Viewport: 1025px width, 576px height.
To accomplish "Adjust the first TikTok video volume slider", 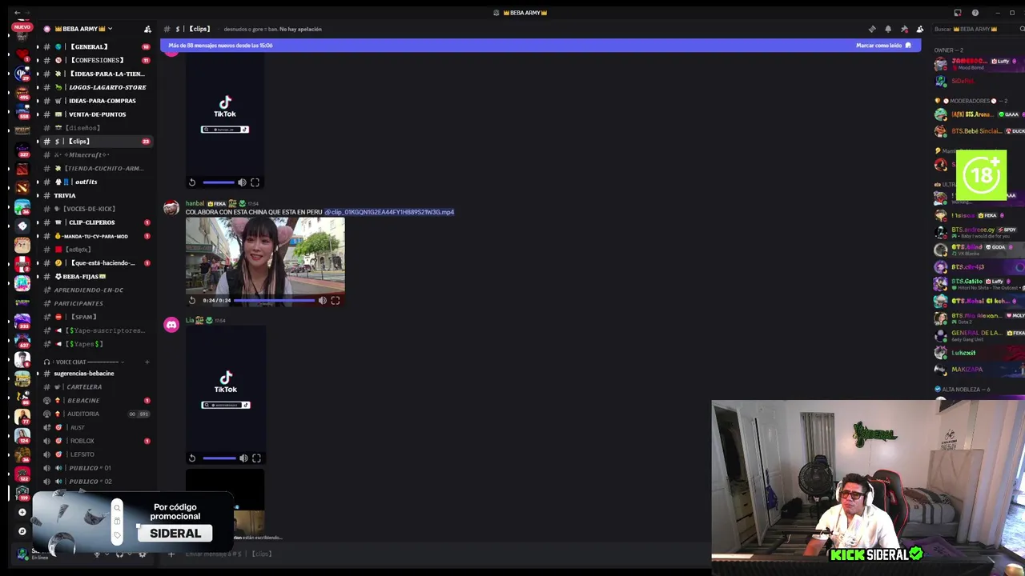I will coord(219,182).
